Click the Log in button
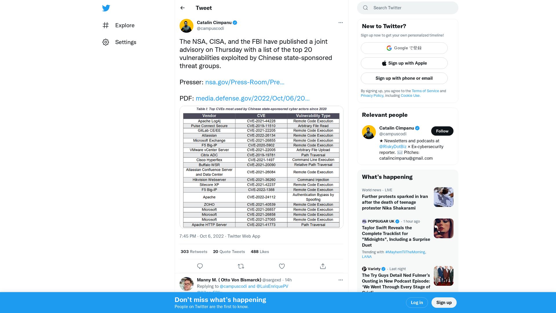This screenshot has width=556, height=313. [x=417, y=302]
